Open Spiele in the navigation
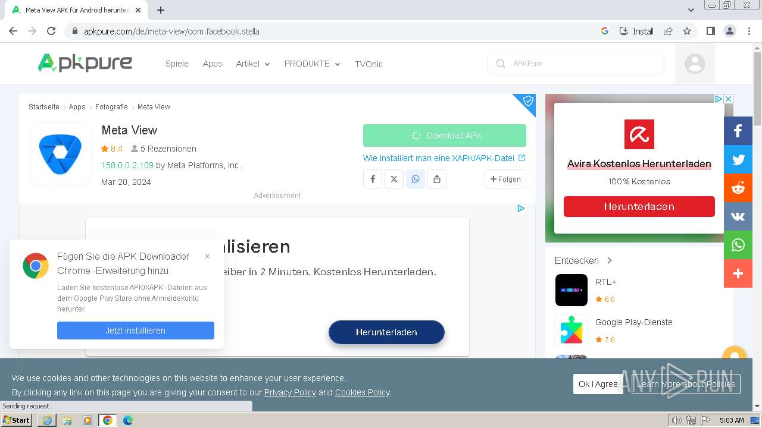 pos(177,64)
